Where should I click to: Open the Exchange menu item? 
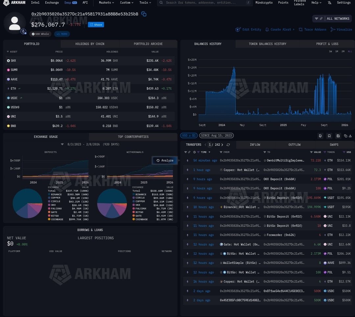(x=52, y=3)
